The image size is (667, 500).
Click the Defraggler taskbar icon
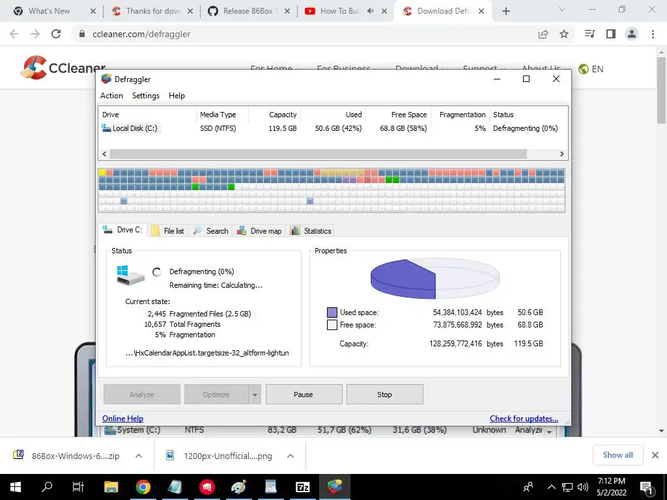point(335,487)
